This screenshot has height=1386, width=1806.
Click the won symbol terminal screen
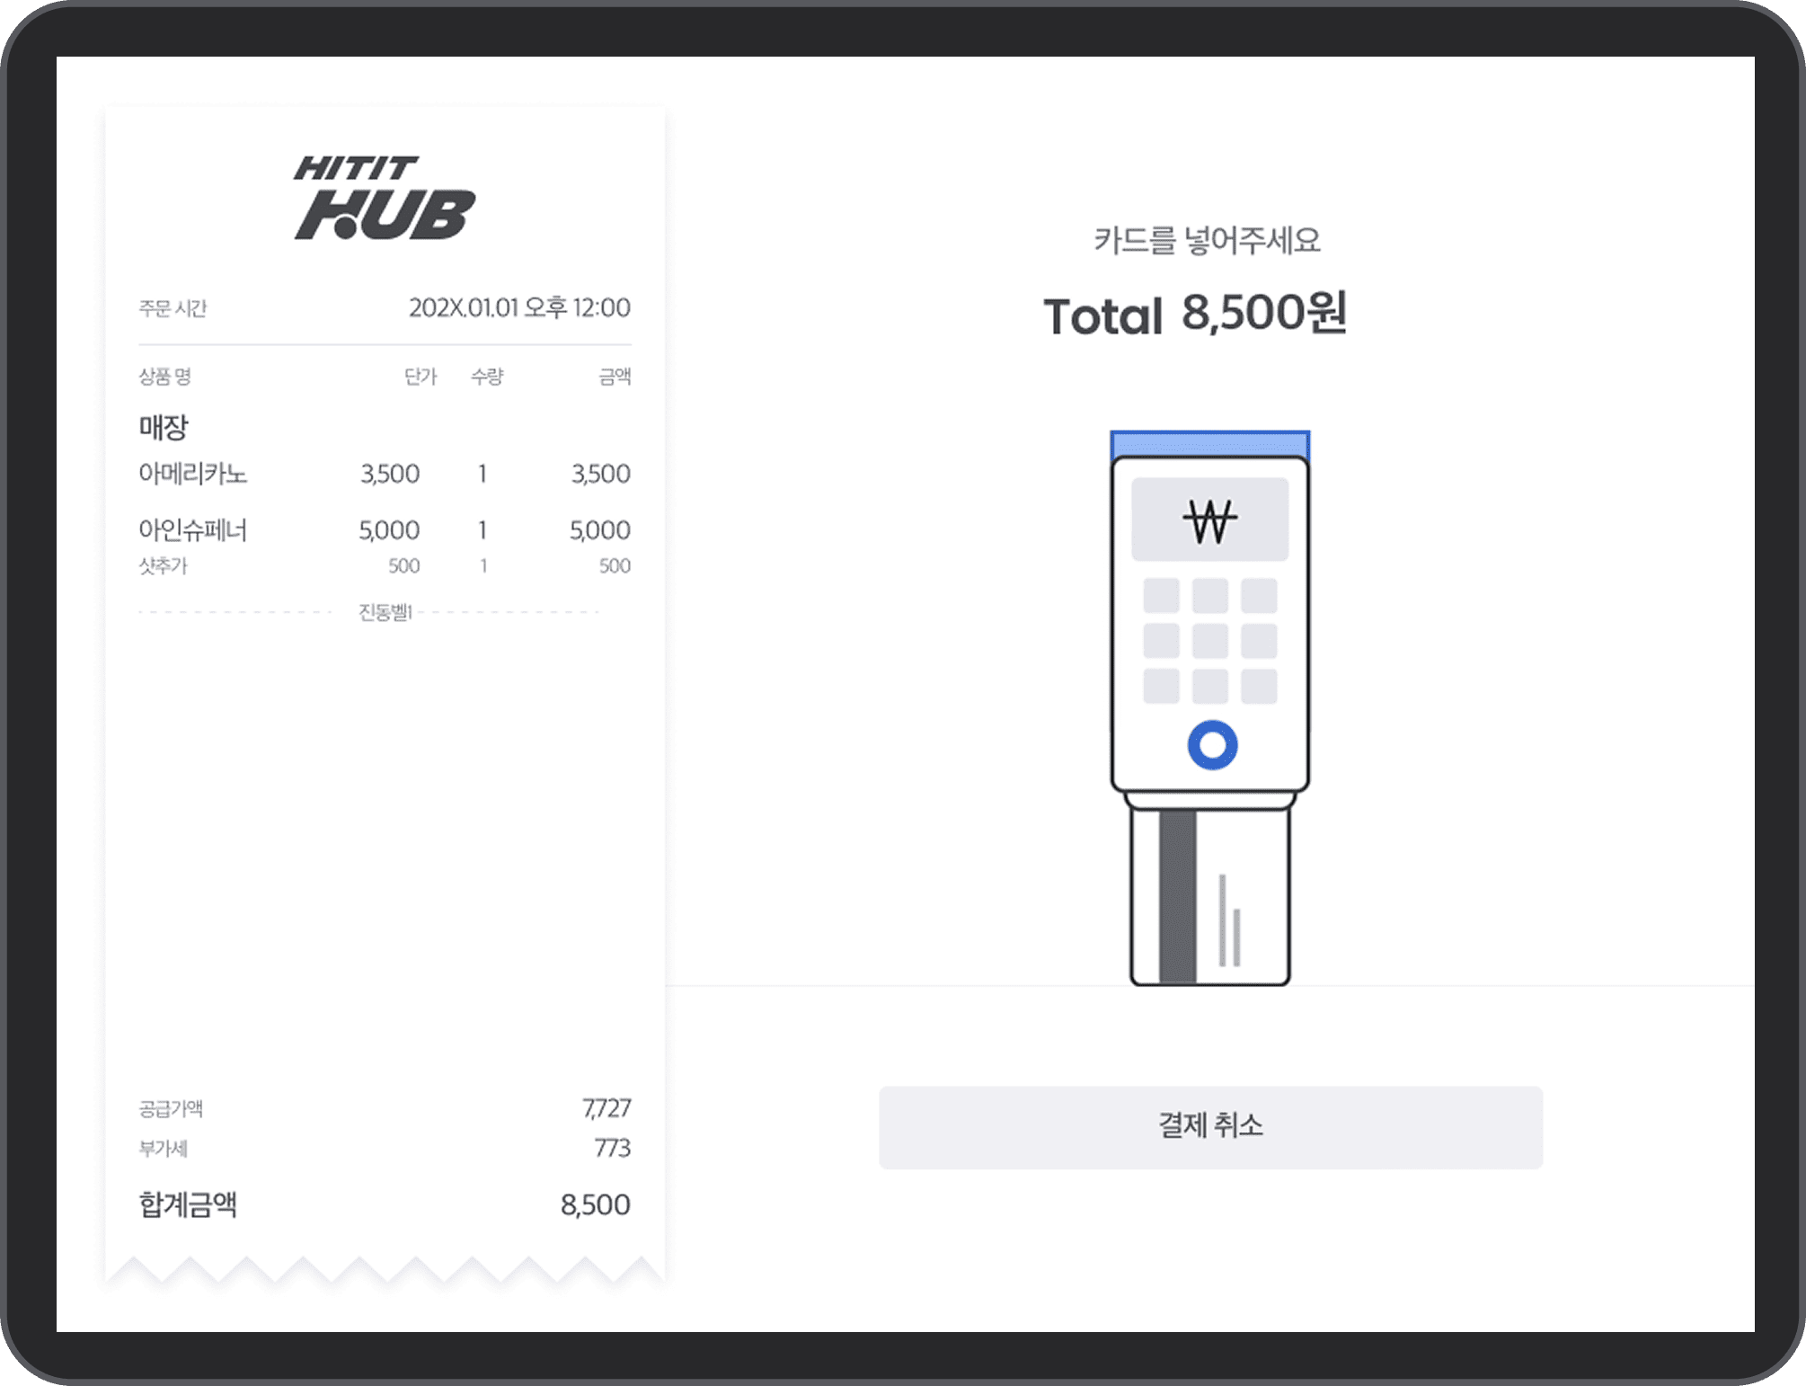click(x=1209, y=520)
